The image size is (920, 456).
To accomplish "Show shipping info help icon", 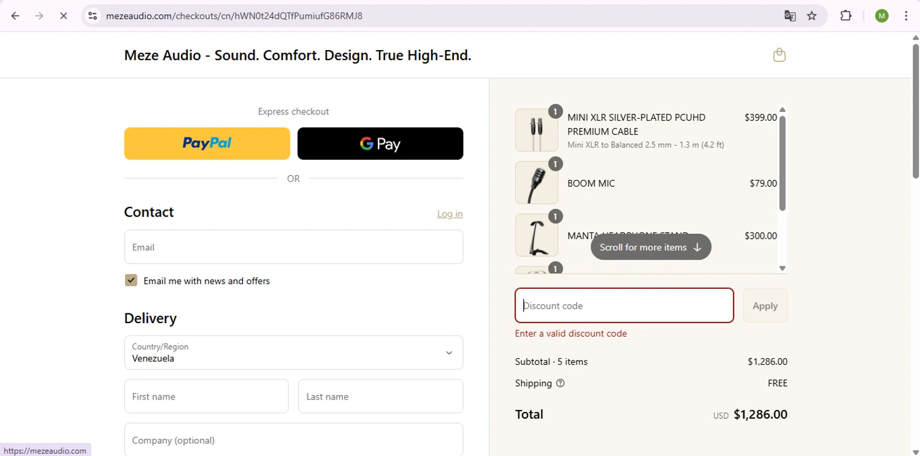I will click(560, 383).
